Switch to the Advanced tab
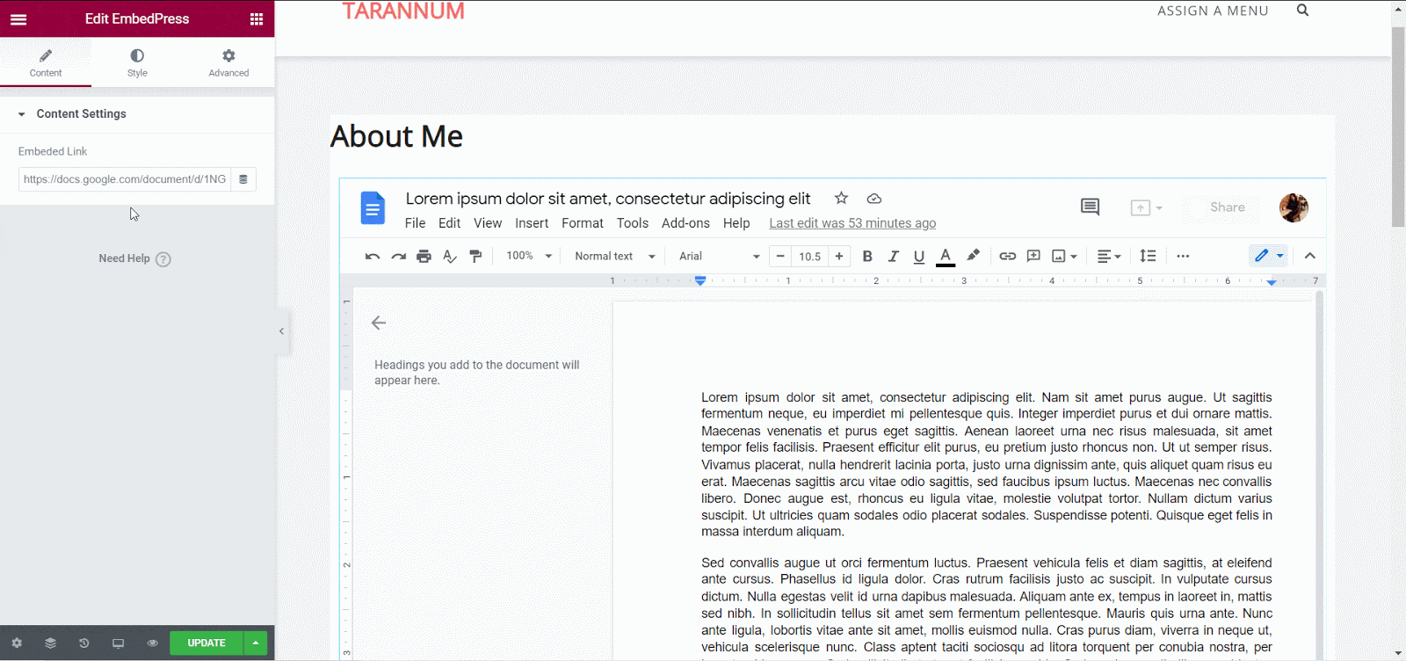The height and width of the screenshot is (661, 1406). [228, 62]
